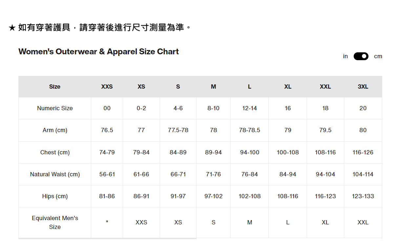
Task: Click the Numeric Size row label
Action: pyautogui.click(x=55, y=108)
